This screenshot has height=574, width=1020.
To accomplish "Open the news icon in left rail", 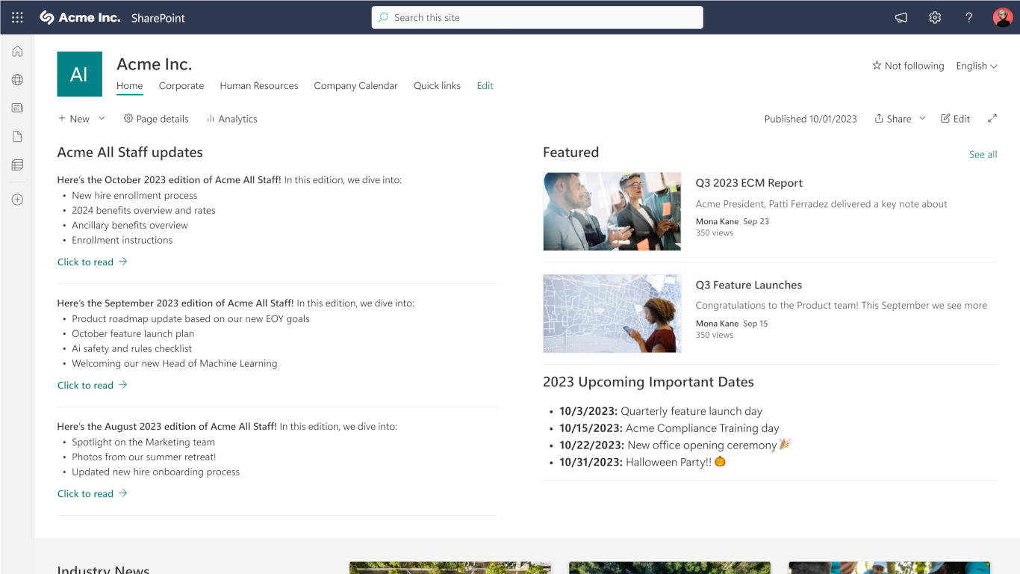I will click(17, 108).
